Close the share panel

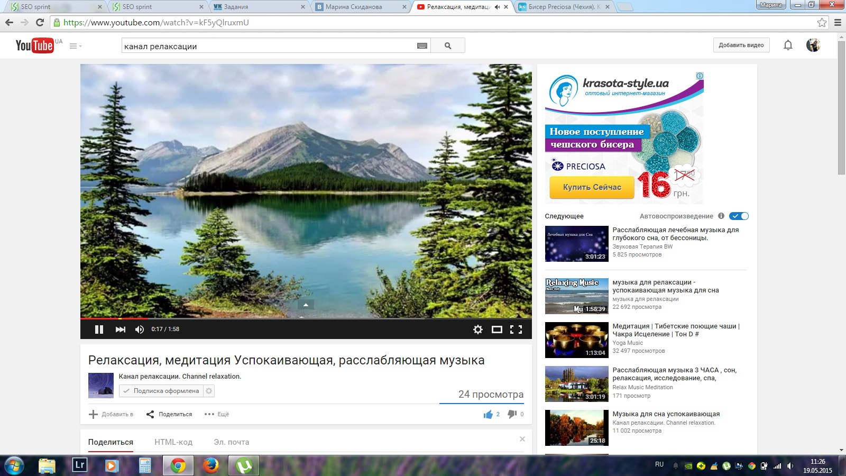coord(522,439)
